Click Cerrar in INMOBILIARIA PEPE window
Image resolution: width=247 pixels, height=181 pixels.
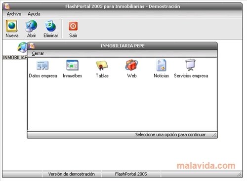coord(38,53)
